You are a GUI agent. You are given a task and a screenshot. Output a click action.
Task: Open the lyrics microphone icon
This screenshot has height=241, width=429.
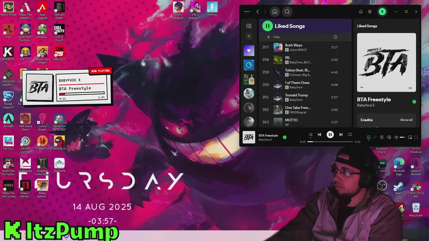point(375,137)
